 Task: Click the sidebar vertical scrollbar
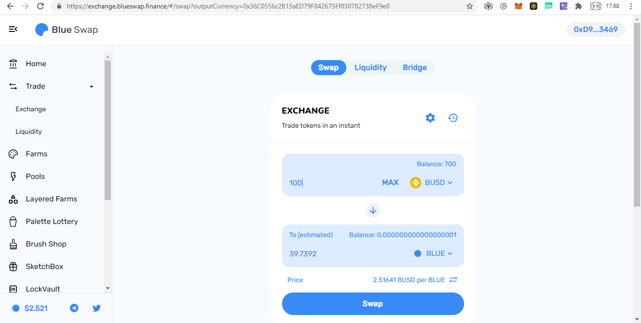click(107, 130)
